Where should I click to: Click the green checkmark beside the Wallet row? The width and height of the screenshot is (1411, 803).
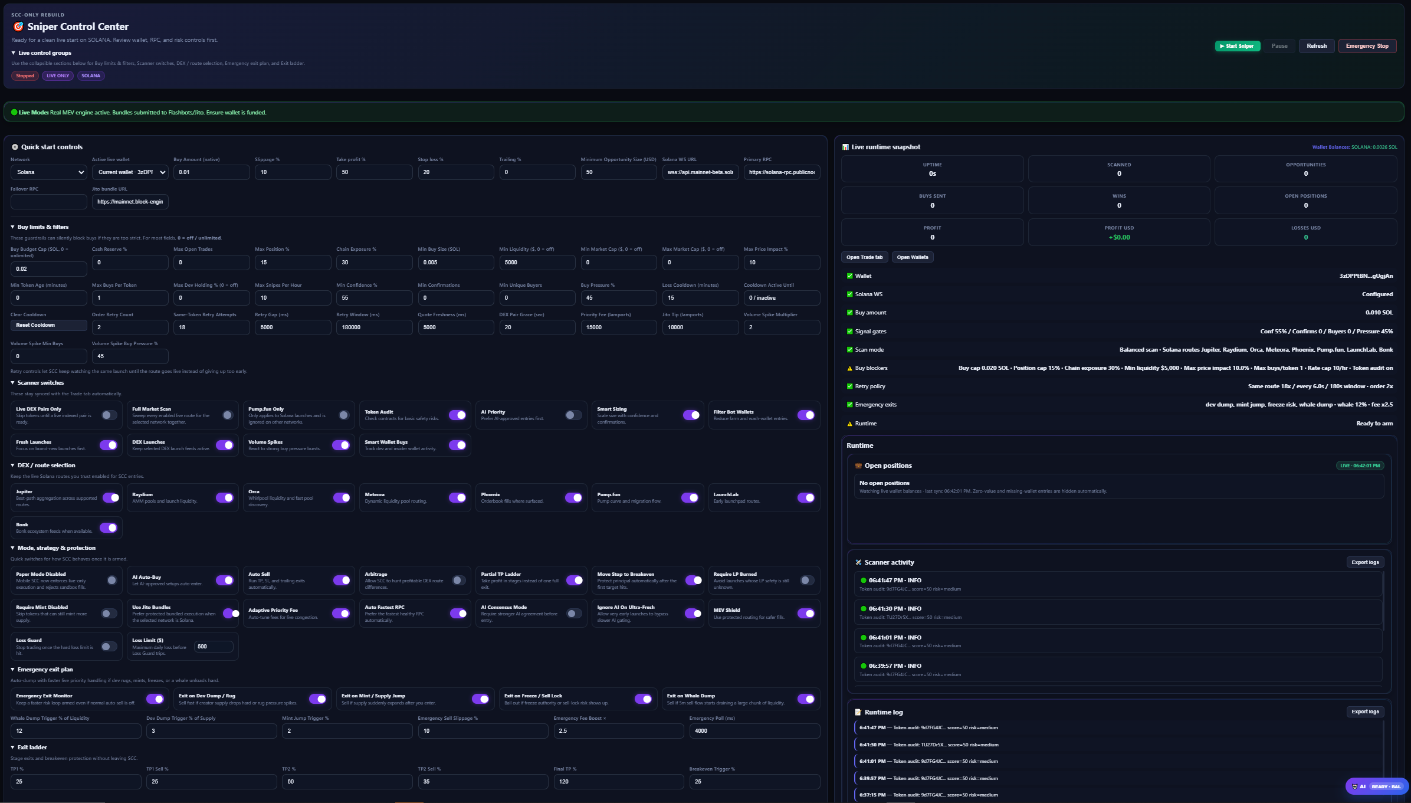849,276
